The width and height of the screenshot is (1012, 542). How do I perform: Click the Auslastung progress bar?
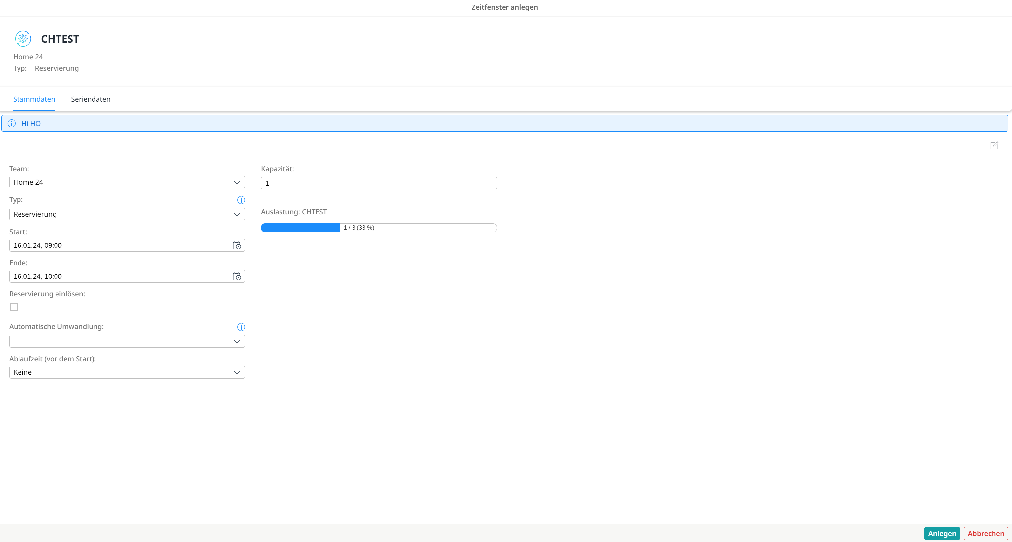(378, 228)
